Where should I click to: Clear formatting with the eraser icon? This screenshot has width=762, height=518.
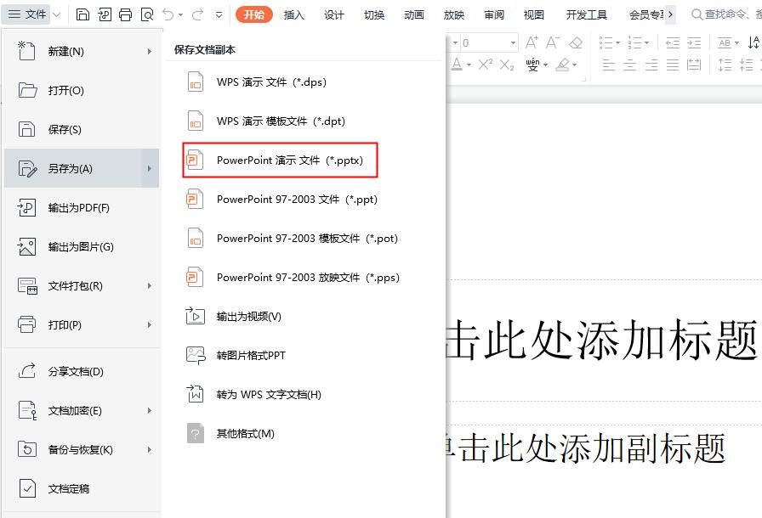pyautogui.click(x=577, y=41)
